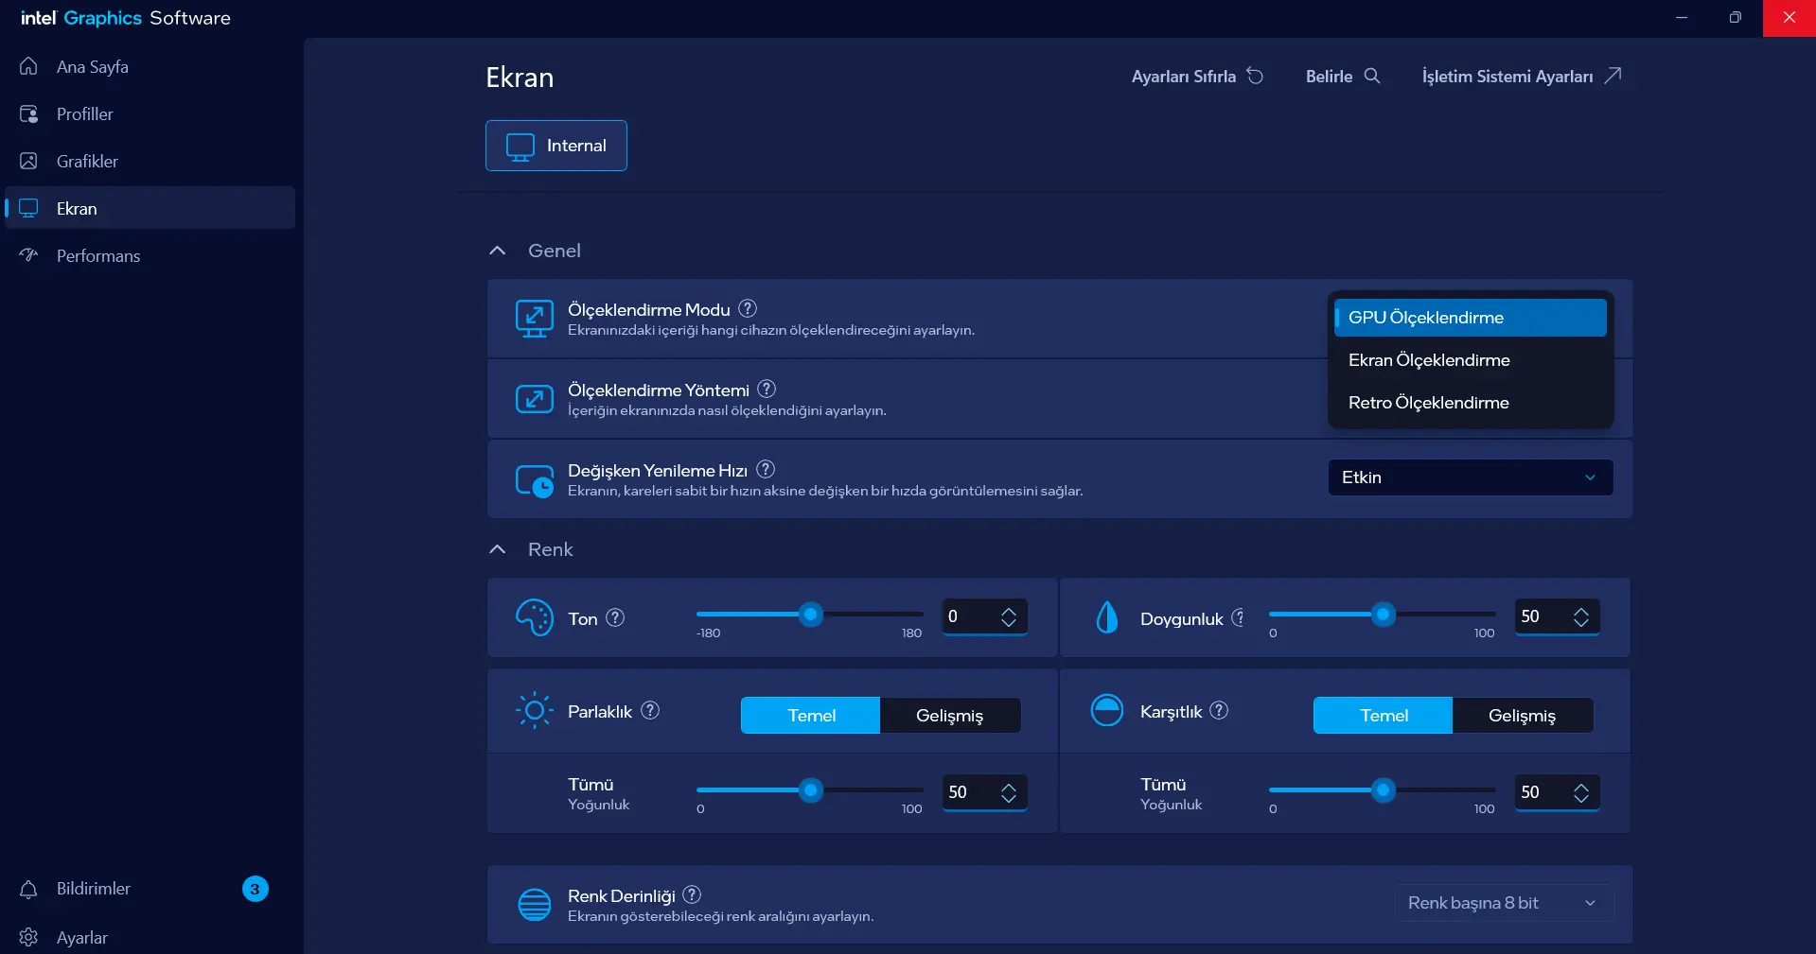This screenshot has height=954, width=1816.
Task: Open the Grafikler page
Action: pos(151,161)
